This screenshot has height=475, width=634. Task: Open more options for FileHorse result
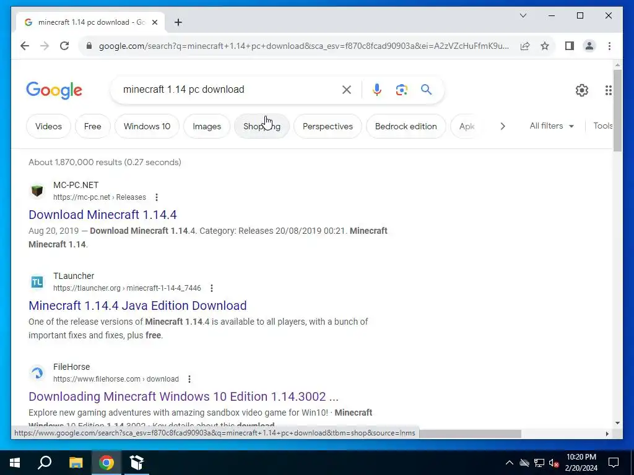tap(189, 379)
